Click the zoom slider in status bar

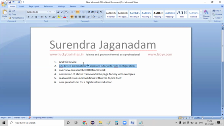[212, 118]
